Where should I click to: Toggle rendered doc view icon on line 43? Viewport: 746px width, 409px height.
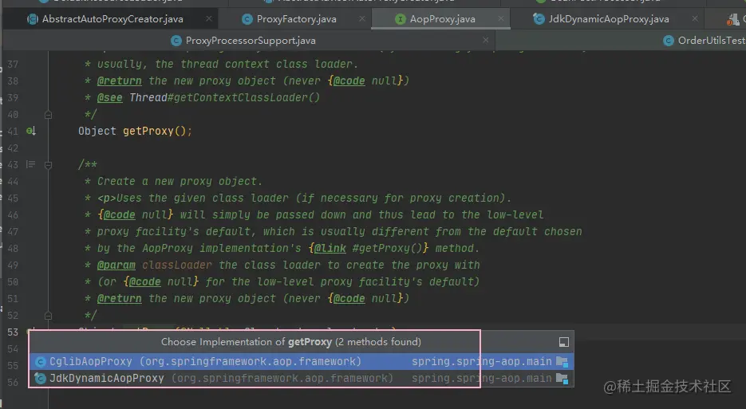pyautogui.click(x=31, y=164)
